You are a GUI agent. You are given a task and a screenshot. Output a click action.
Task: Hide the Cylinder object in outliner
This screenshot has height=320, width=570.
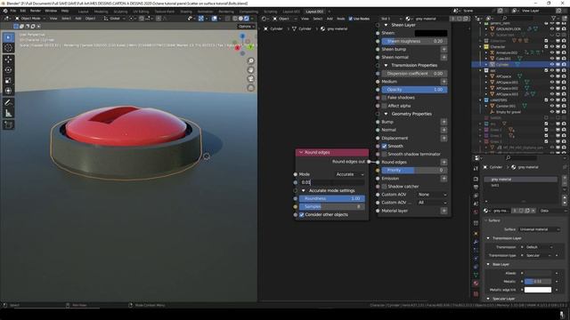pyautogui.click(x=552, y=65)
